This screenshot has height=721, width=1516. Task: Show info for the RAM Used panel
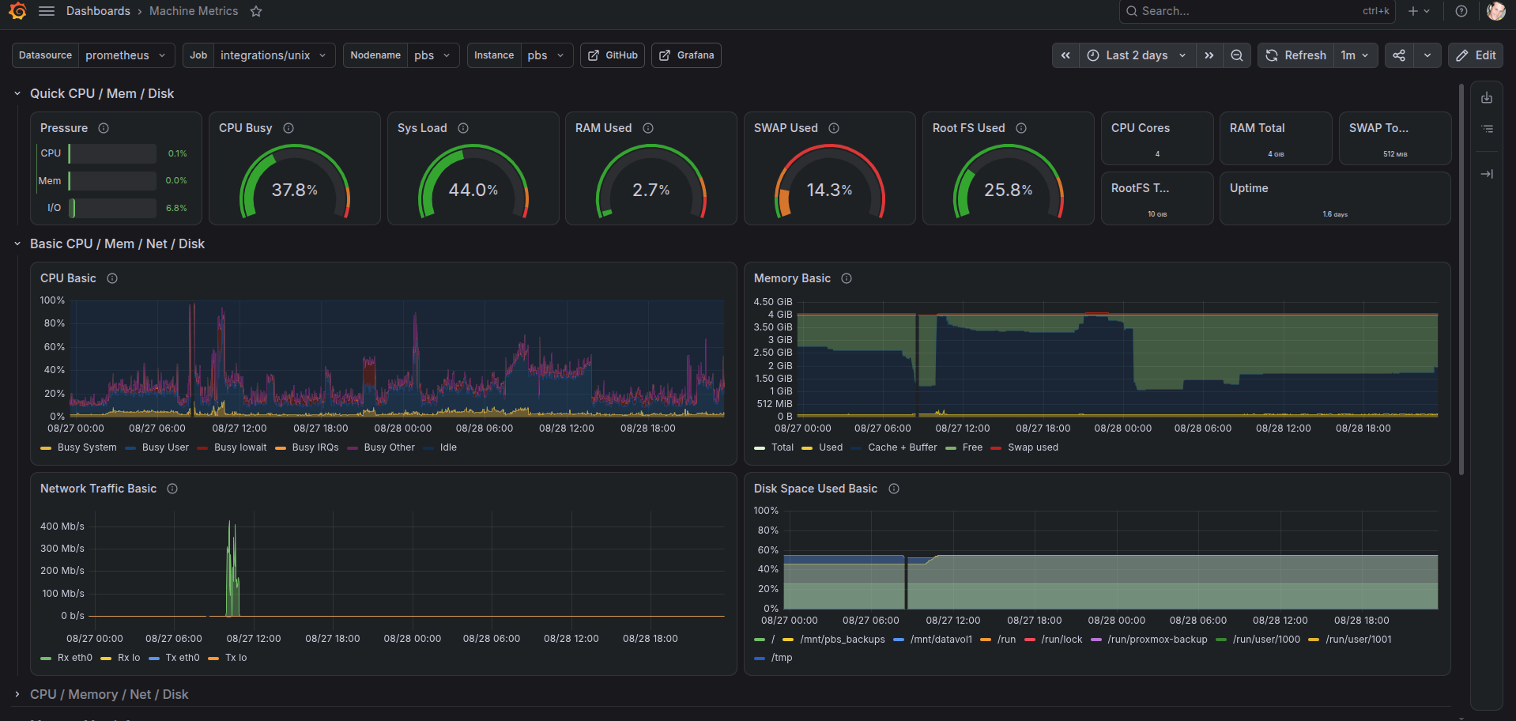[648, 128]
